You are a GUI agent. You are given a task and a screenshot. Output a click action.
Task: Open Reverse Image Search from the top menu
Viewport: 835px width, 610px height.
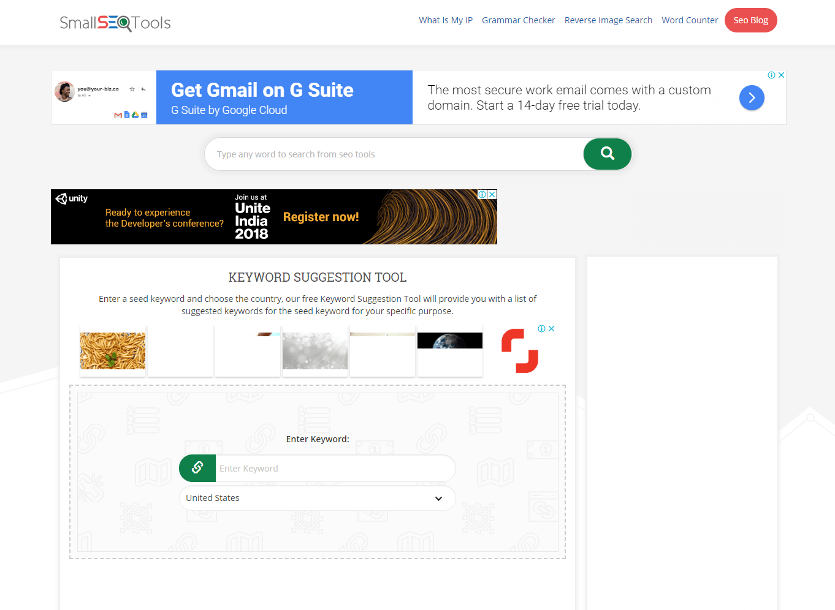(608, 20)
